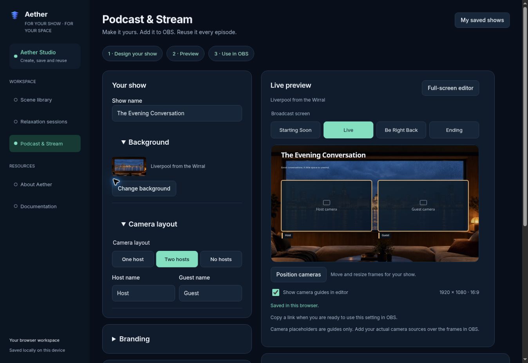528x363 pixels.
Task: Click the Show name input field
Action: tap(177, 113)
